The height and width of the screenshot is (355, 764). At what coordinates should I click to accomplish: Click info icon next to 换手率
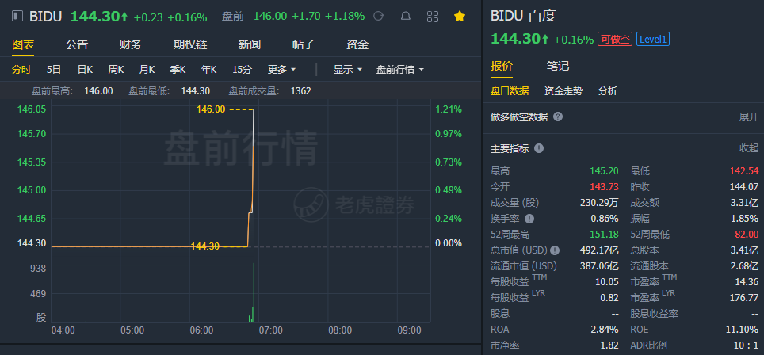tap(529, 219)
